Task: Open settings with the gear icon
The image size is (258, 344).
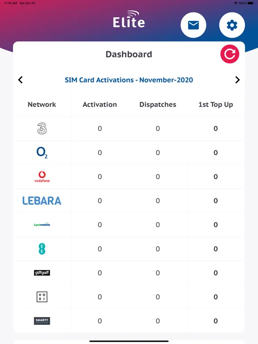Action: tap(232, 25)
